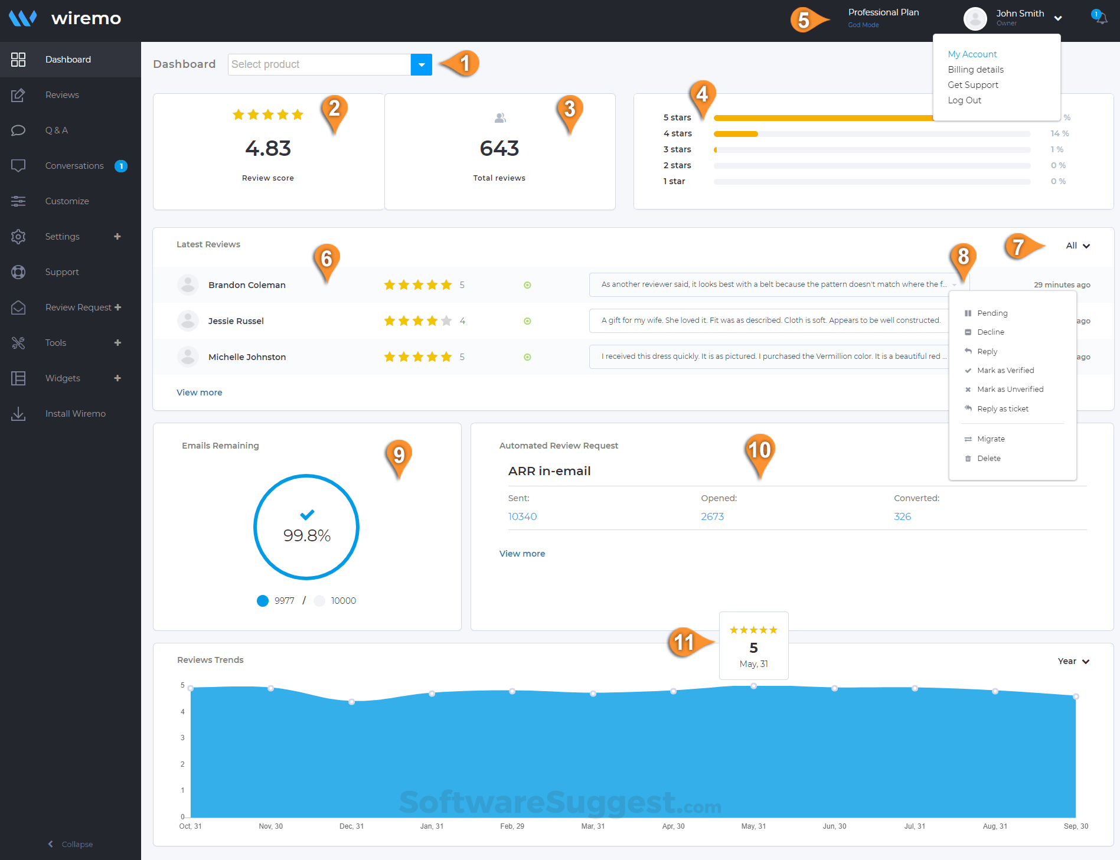
Task: Change the Reviews Trends Year dropdown
Action: [x=1073, y=661]
